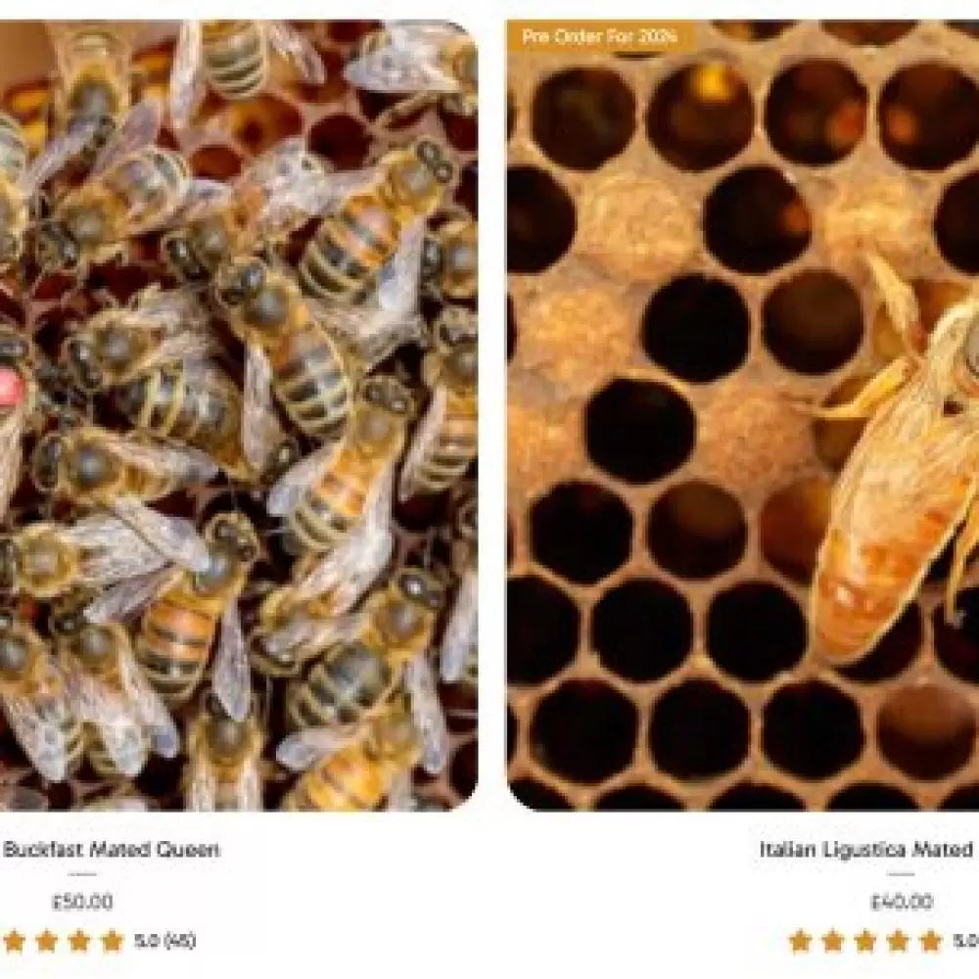Open the Italian Ligustica honeycomb product photo
The width and height of the screenshot is (979, 979).
742,416
